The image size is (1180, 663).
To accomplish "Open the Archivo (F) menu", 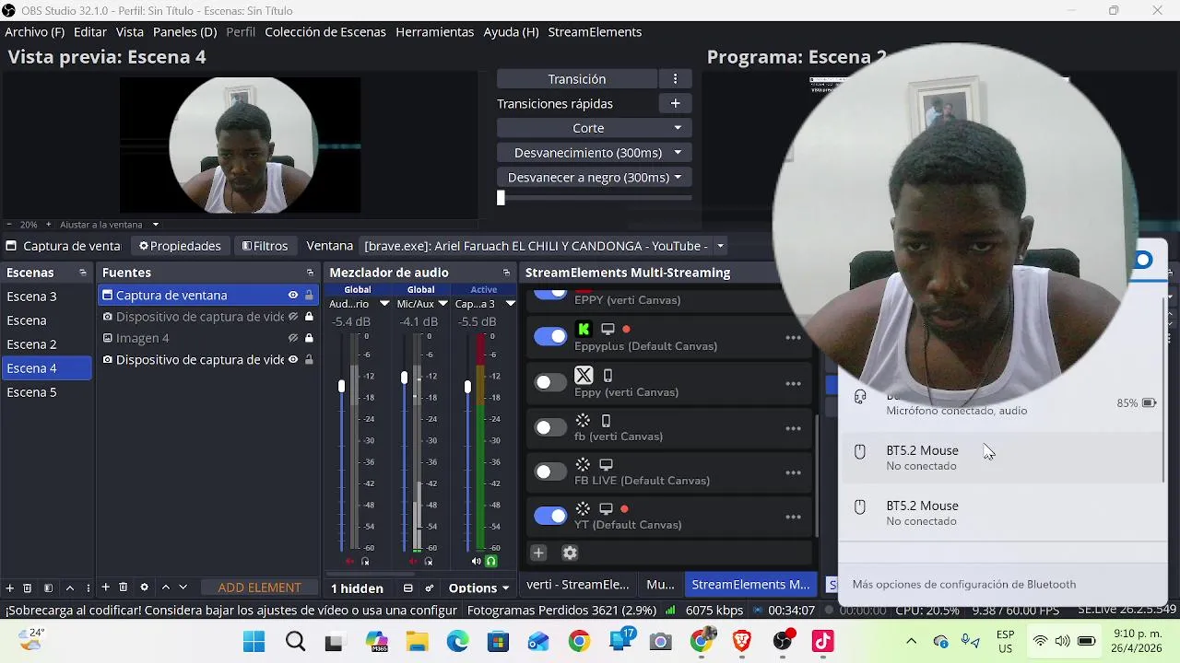I will pos(34,31).
